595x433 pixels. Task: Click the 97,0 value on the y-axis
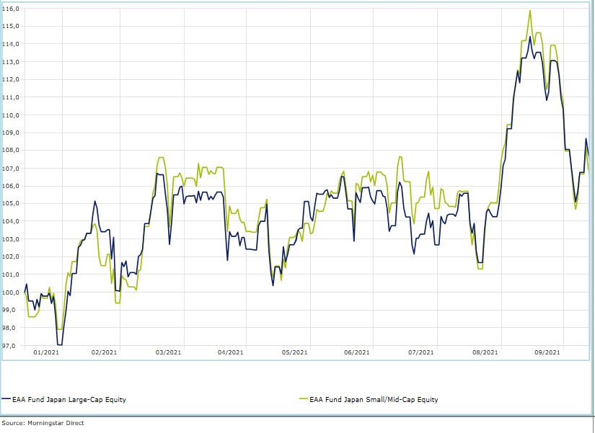(x=10, y=346)
